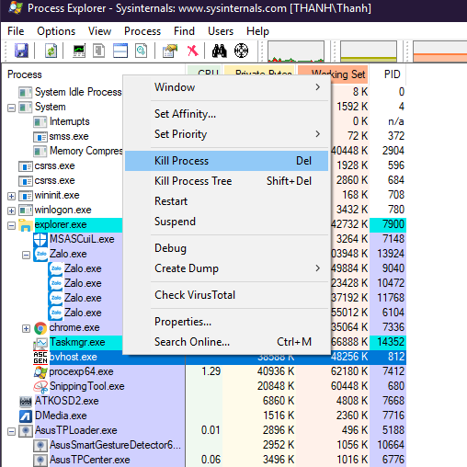467x467 pixels.
Task: Select the AsusTPCenter.exe row
Action: [x=90, y=460]
